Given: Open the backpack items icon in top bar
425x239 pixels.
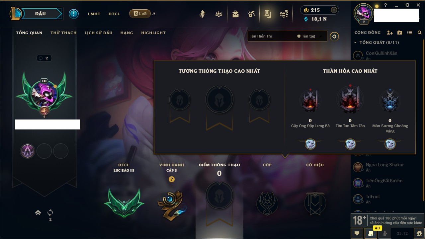Looking at the screenshot, I should [235, 14].
